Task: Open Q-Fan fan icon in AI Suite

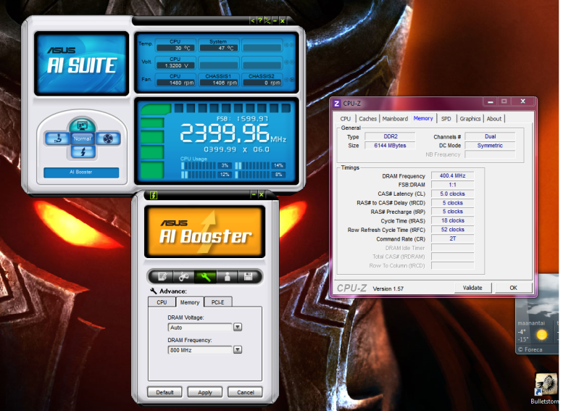Action: pos(108,139)
